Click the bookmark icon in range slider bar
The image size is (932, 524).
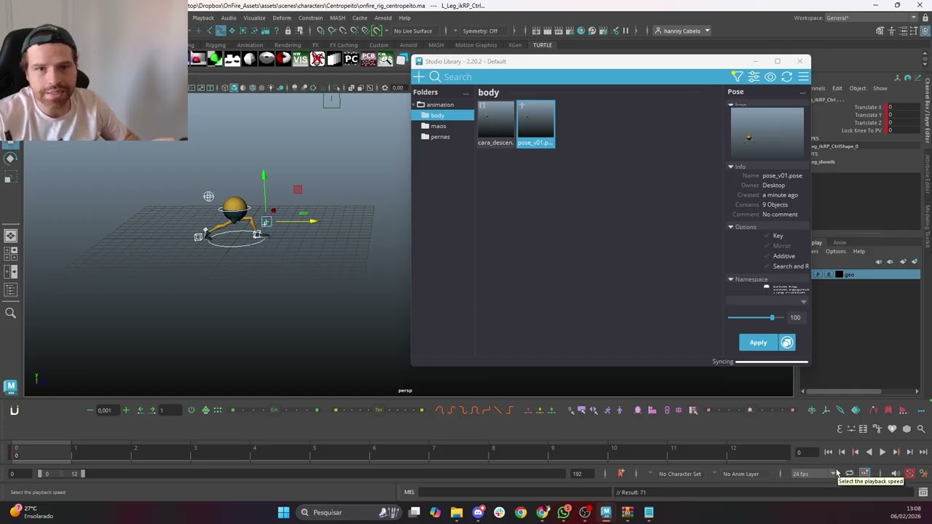tap(620, 474)
